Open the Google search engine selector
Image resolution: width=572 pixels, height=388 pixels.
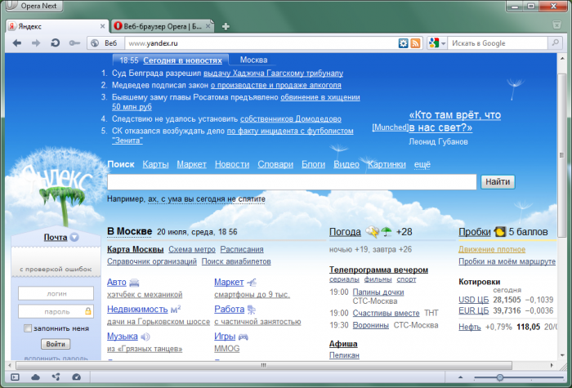[x=436, y=43]
